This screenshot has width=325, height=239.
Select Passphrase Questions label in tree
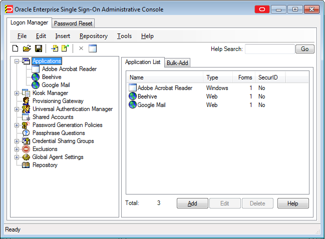click(59, 133)
